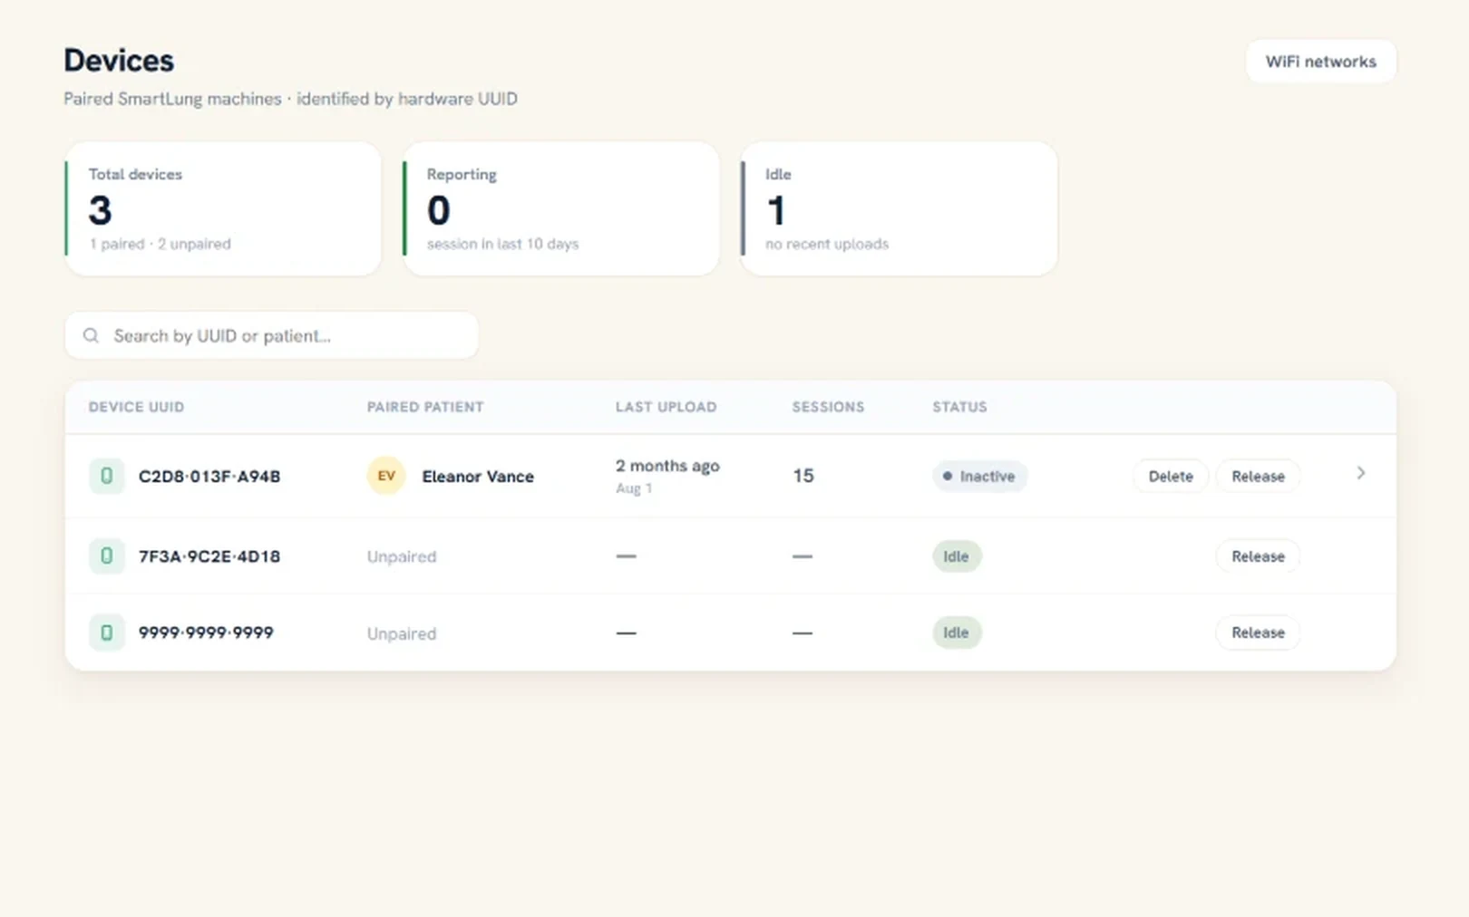Click device icon for 7F3A·9C2E·4D18
Viewport: 1469px width, 917px height.
click(106, 555)
